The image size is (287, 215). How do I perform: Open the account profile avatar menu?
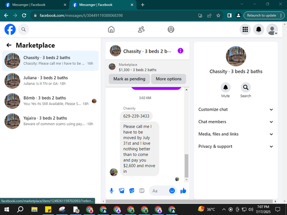(x=272, y=29)
